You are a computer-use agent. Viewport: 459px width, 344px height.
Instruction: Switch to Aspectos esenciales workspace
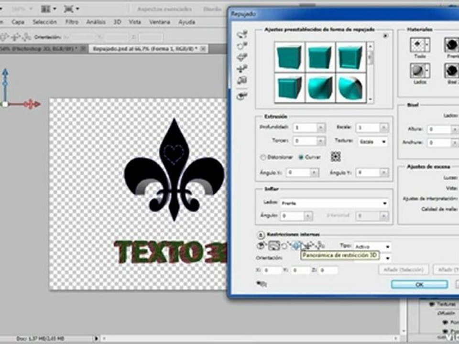[164, 9]
